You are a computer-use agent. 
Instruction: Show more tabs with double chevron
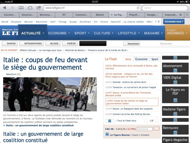[x=180, y=15]
